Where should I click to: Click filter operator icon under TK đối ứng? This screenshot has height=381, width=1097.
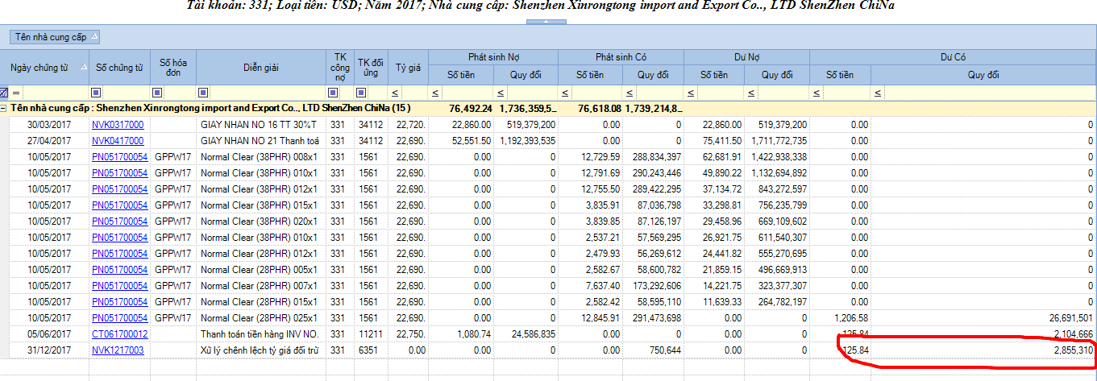360,92
